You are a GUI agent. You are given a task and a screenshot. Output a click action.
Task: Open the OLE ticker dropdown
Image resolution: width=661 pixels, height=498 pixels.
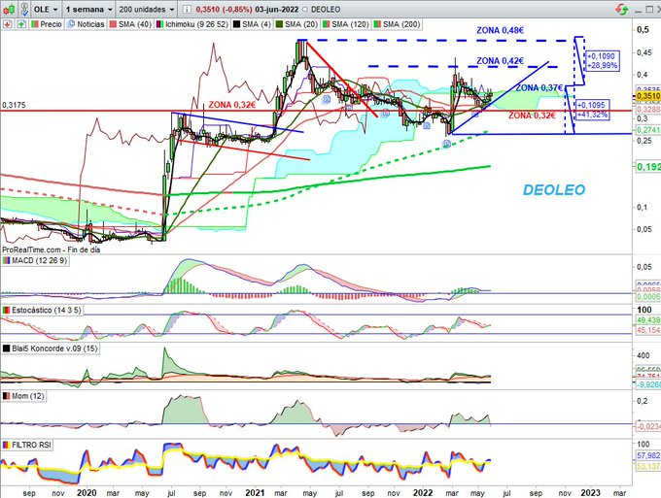[46, 9]
